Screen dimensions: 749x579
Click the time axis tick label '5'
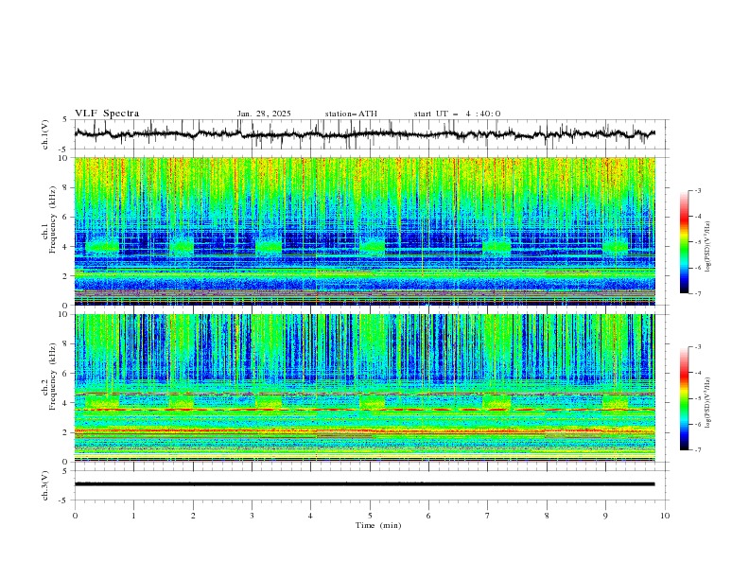(370, 516)
